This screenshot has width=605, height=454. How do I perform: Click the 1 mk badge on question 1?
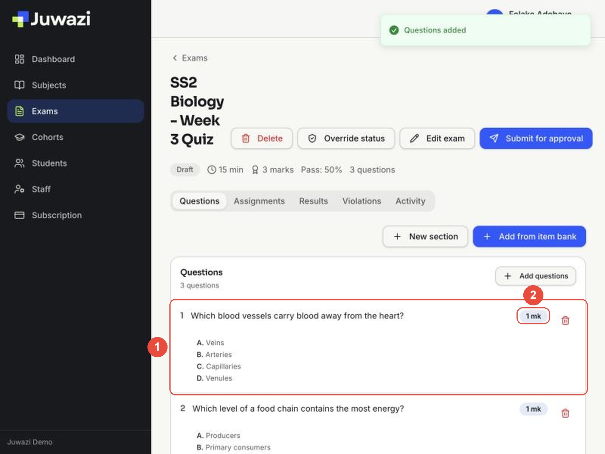(x=533, y=316)
